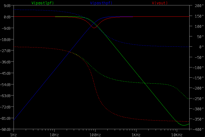Click the -400° phase axis label
The height and width of the screenshot is (137, 205).
click(198, 130)
